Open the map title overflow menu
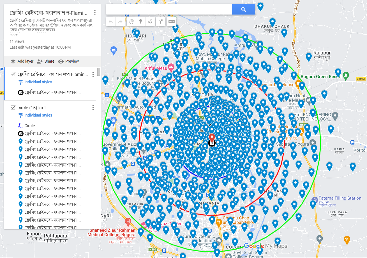 pos(94,12)
